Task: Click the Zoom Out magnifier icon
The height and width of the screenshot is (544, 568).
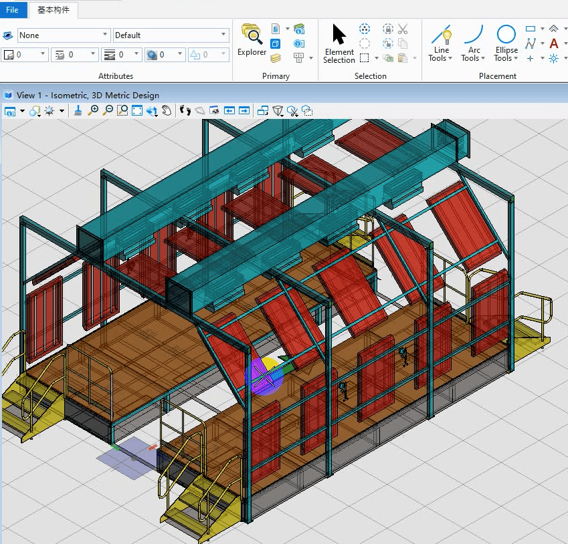Action: point(108,110)
